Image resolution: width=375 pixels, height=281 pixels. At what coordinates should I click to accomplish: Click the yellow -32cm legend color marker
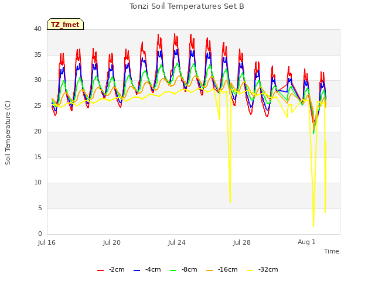[250, 270]
